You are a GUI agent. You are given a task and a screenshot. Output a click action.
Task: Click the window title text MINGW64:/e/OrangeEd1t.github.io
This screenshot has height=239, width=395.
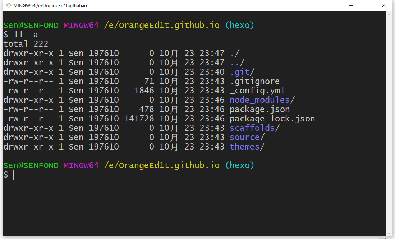pos(50,6)
